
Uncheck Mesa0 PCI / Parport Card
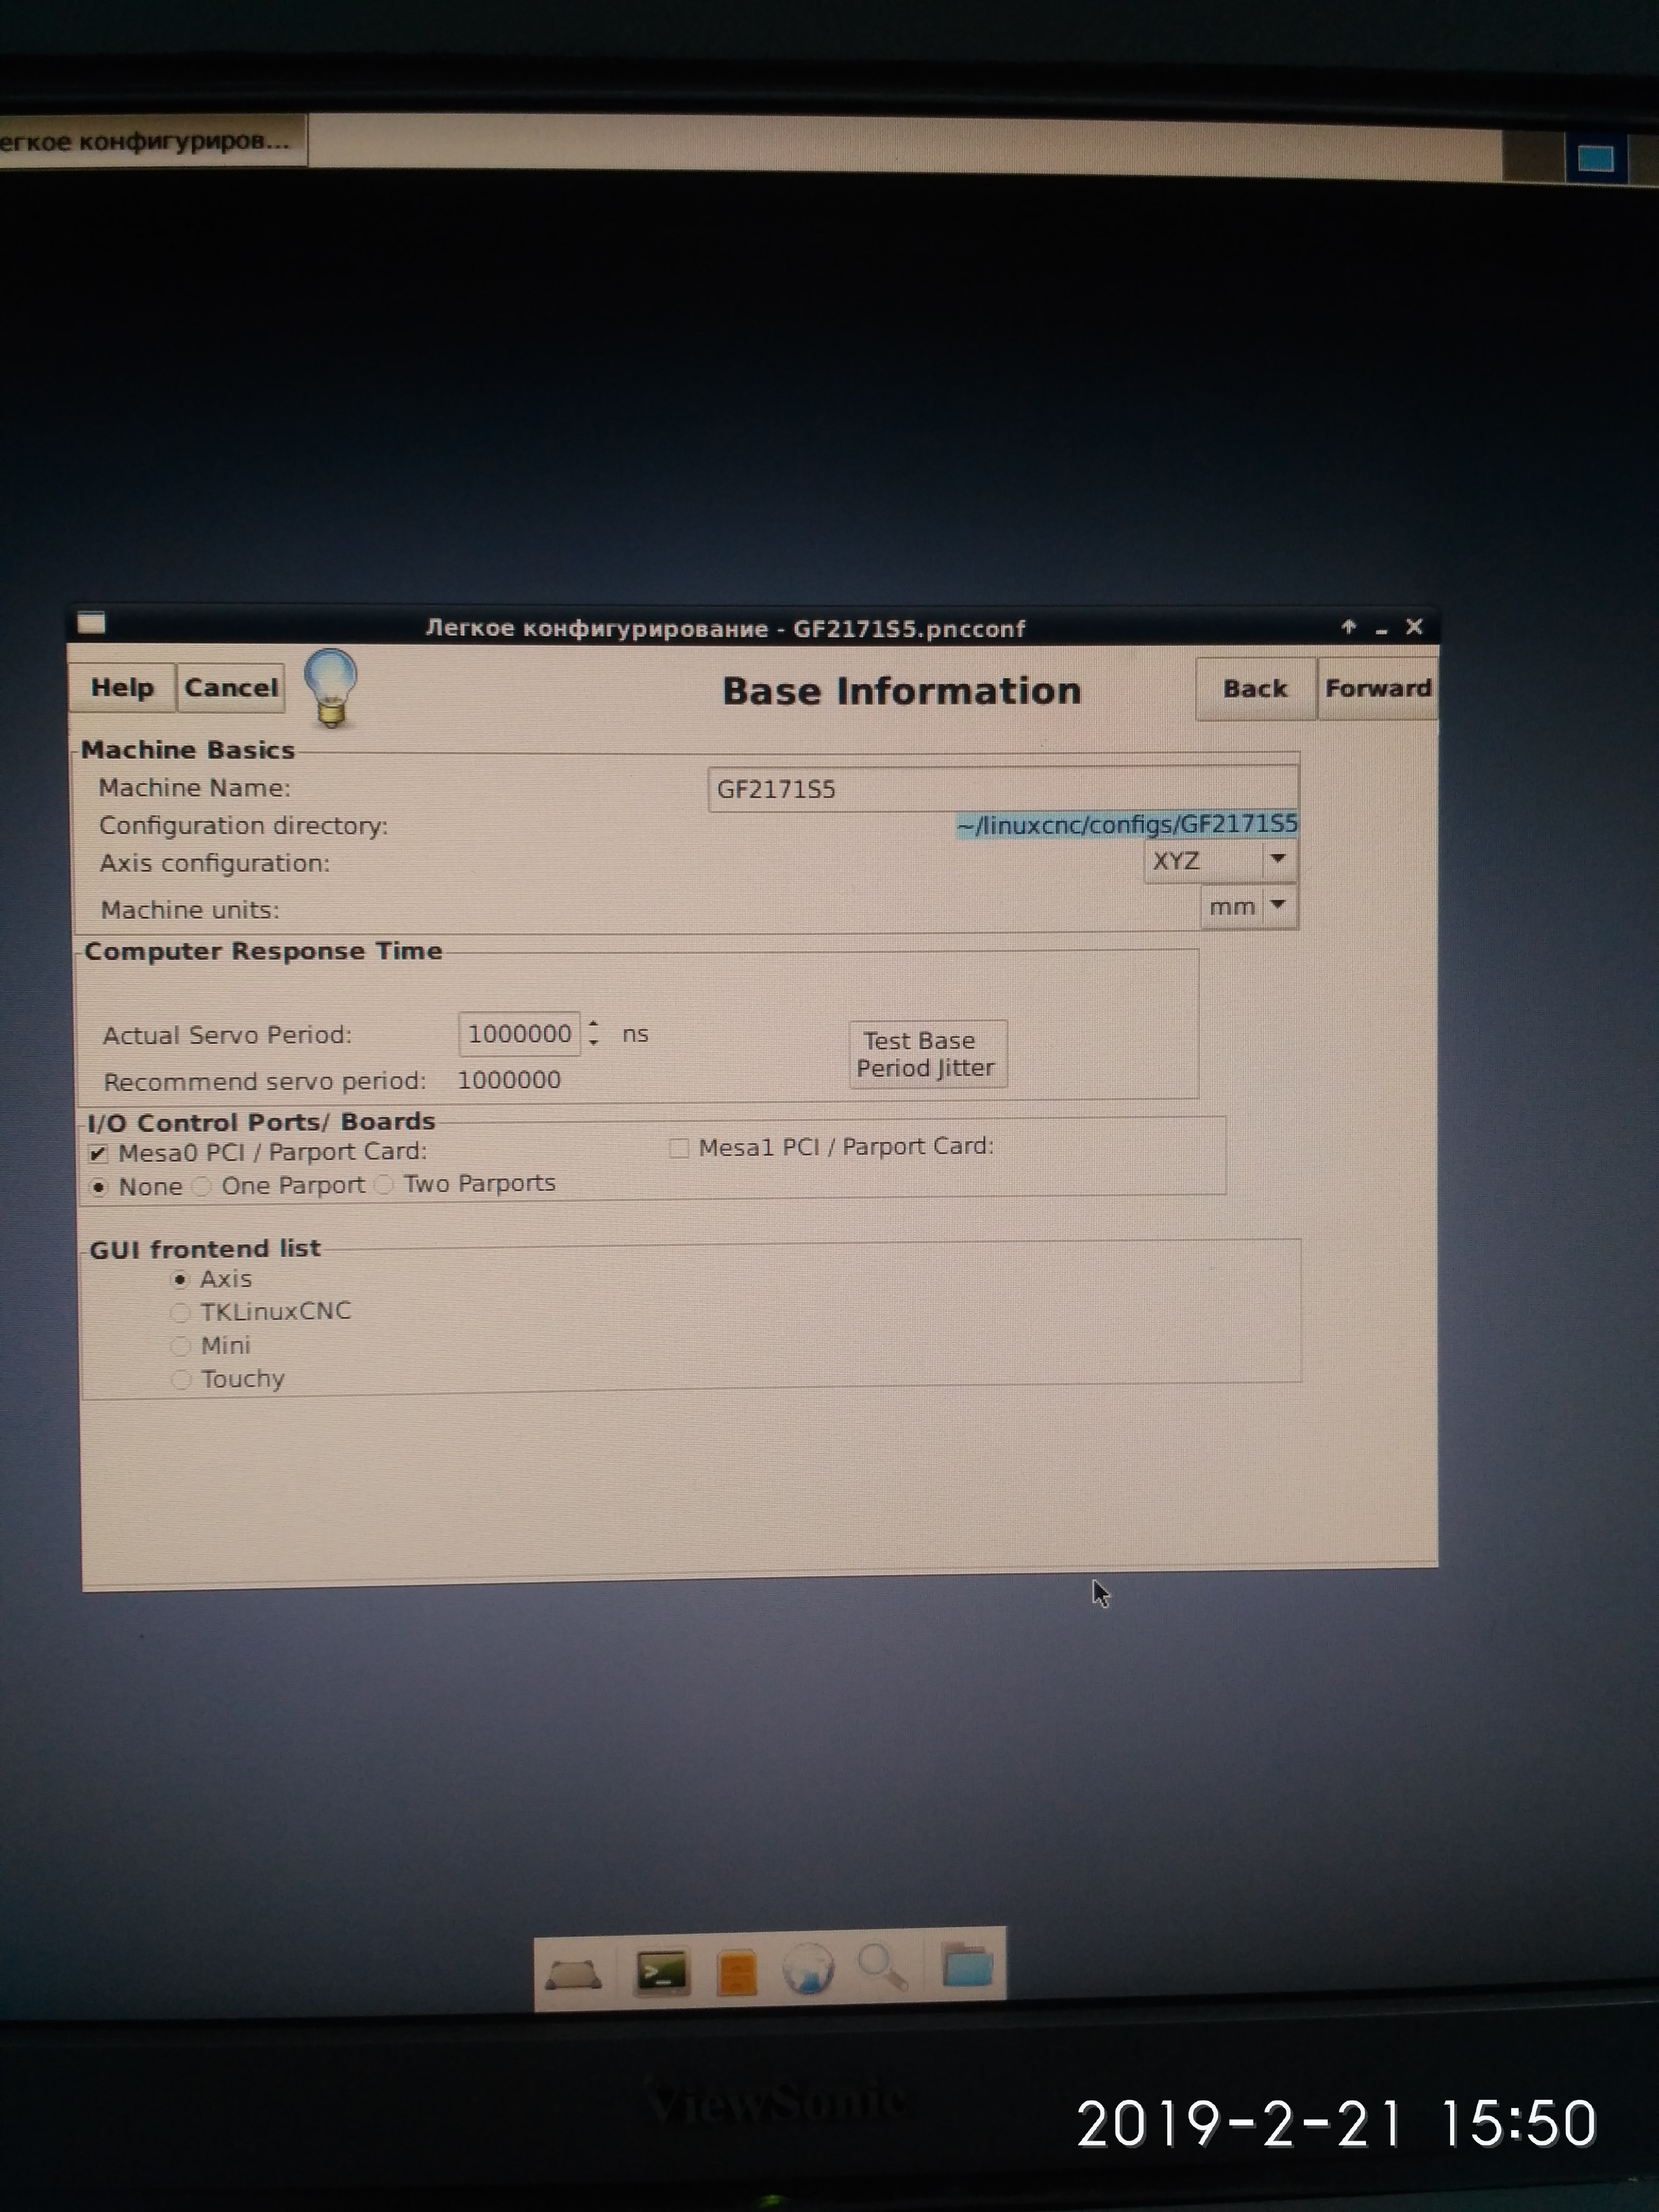[x=98, y=1154]
